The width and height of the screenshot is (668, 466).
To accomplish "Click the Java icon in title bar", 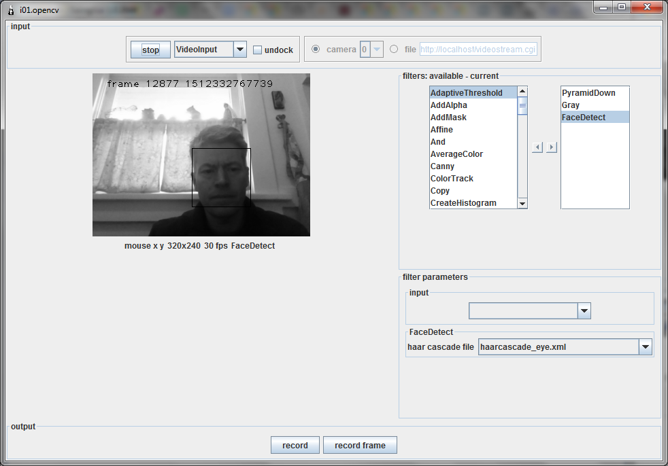I will (x=11, y=10).
